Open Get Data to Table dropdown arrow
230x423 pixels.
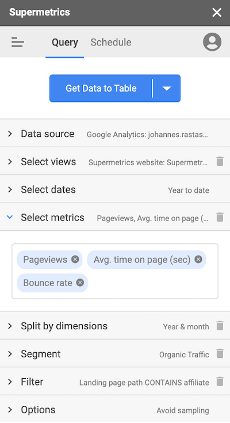click(167, 88)
